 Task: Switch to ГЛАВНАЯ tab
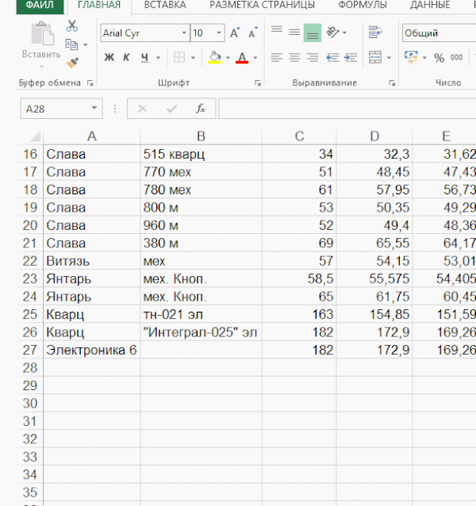click(x=99, y=6)
